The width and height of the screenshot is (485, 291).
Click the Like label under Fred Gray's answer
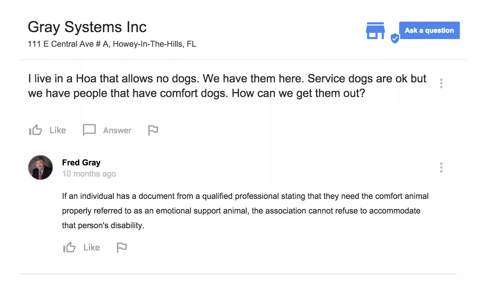[x=91, y=247]
